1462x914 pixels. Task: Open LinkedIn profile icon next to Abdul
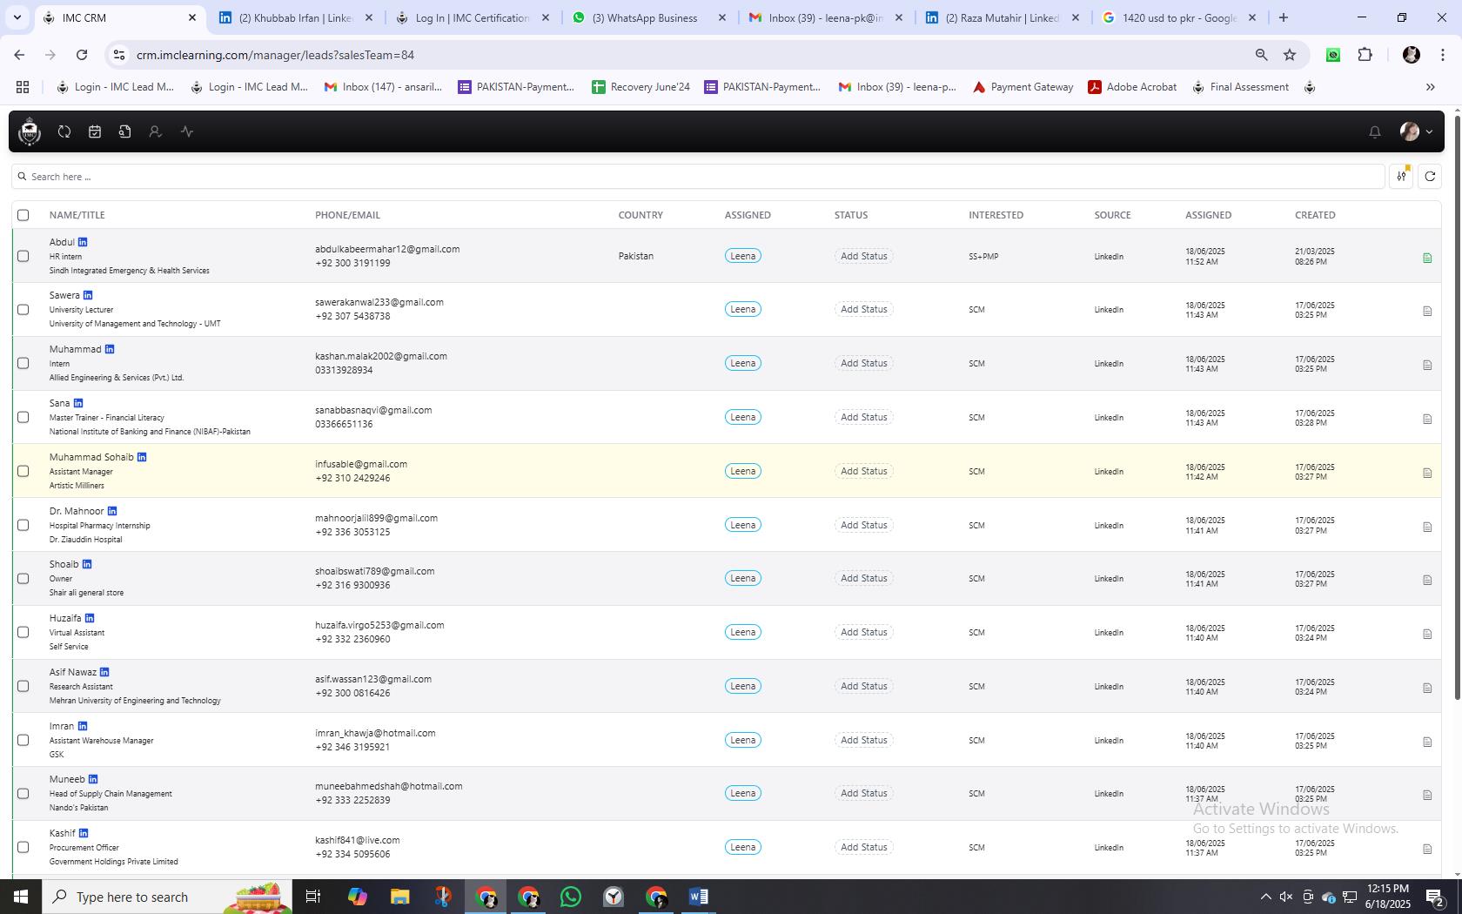(x=83, y=242)
